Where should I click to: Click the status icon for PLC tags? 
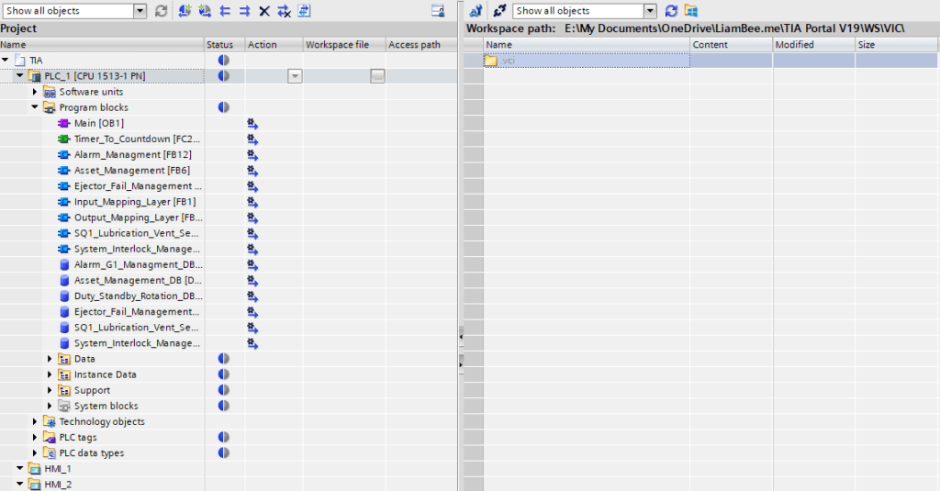[224, 438]
